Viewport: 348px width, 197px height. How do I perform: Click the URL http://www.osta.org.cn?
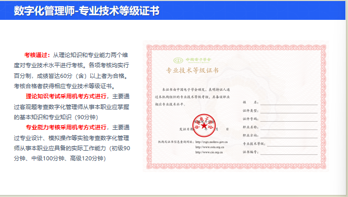(x=210, y=147)
